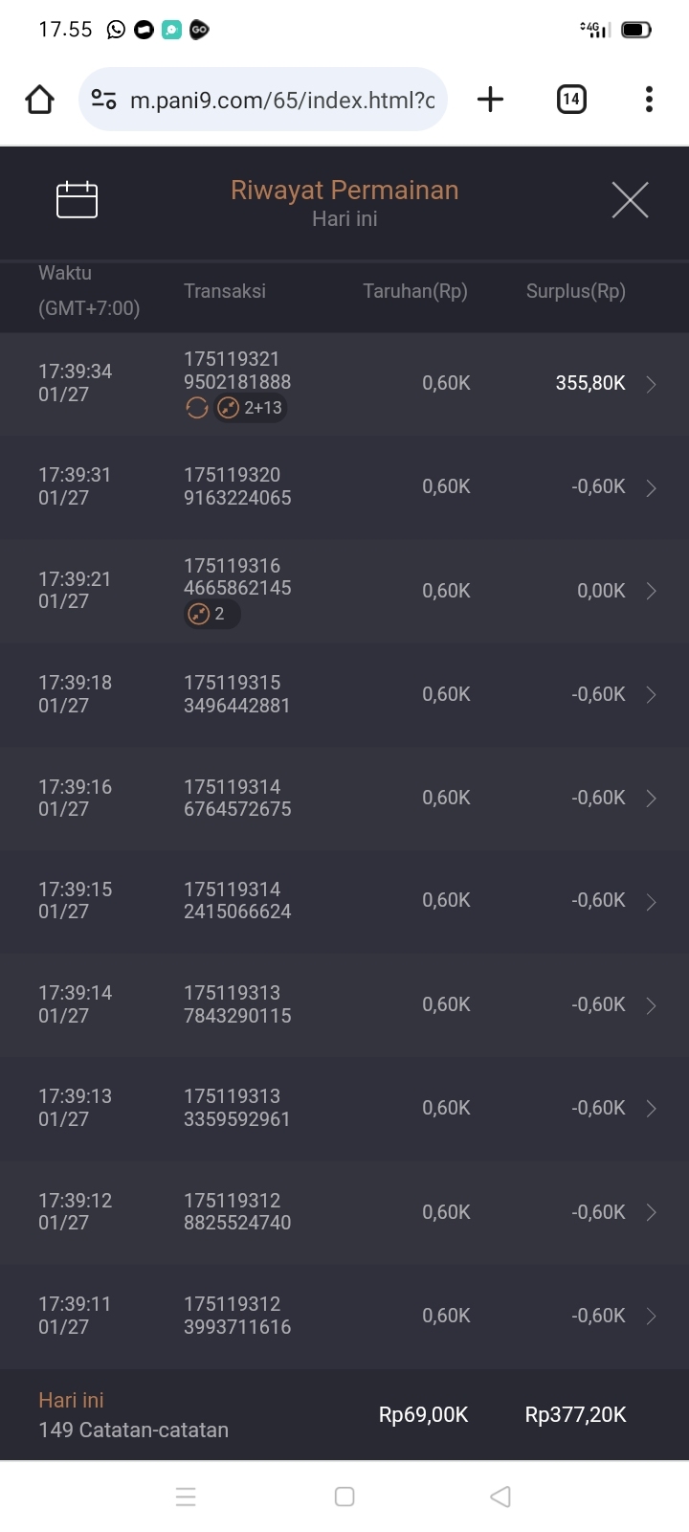The height and width of the screenshot is (1532, 689).
Task: Open the calendar date picker icon
Action: (x=77, y=200)
